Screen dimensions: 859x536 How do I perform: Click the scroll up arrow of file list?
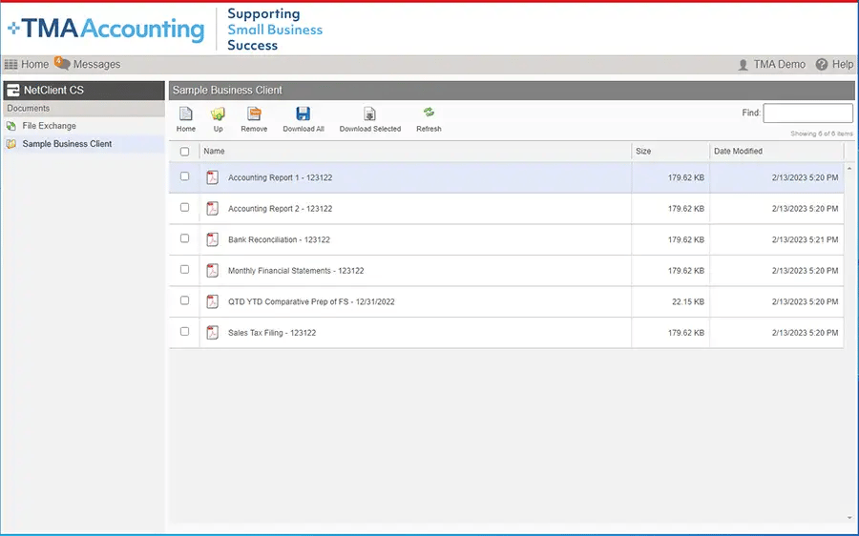849,169
